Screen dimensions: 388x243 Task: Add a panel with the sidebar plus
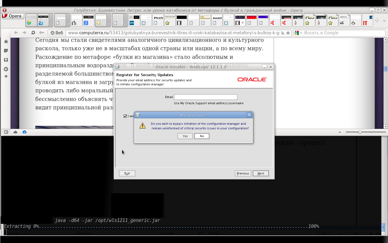[x=6, y=76]
